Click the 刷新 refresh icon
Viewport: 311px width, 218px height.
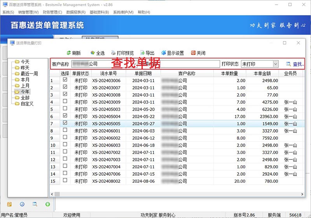point(69,53)
